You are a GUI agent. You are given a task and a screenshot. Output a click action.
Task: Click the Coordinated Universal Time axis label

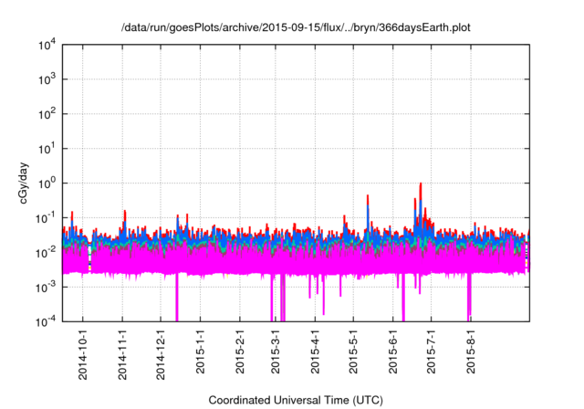(296, 400)
